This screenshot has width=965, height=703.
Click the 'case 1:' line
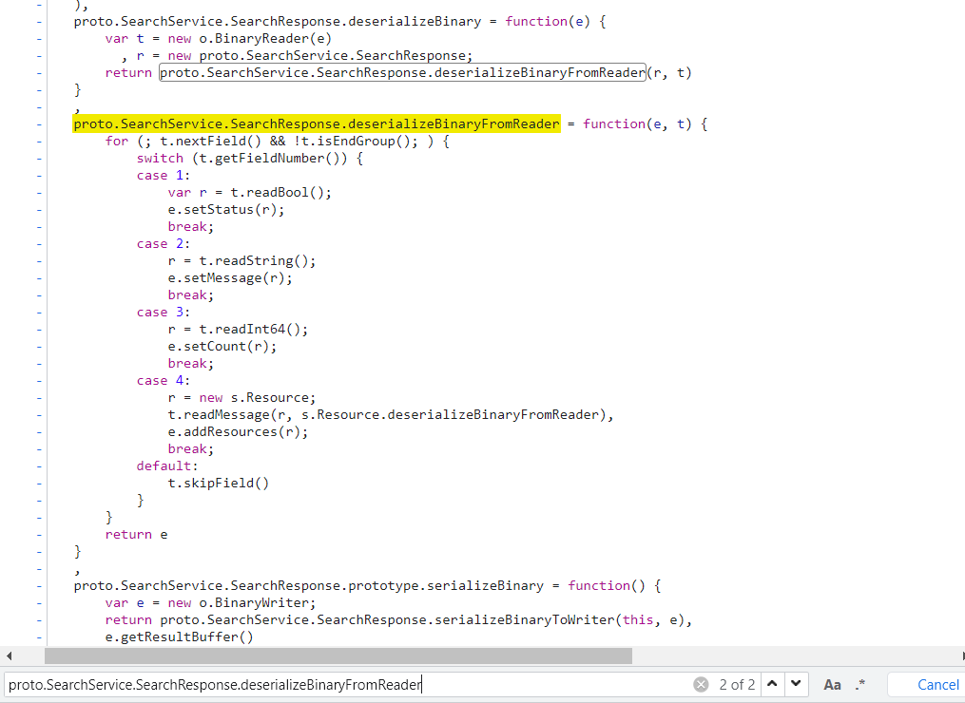click(x=164, y=176)
